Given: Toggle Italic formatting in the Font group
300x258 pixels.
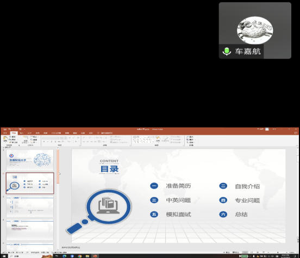Looking at the screenshot, I should click(x=48, y=142).
